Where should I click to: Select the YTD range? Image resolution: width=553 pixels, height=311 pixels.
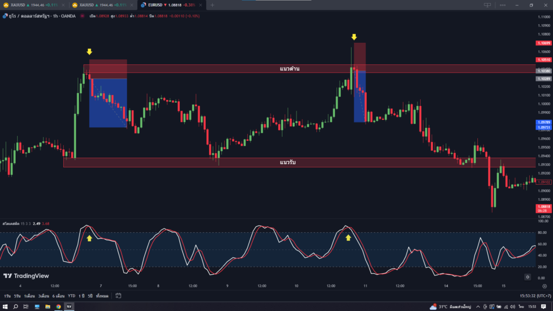coord(72,296)
